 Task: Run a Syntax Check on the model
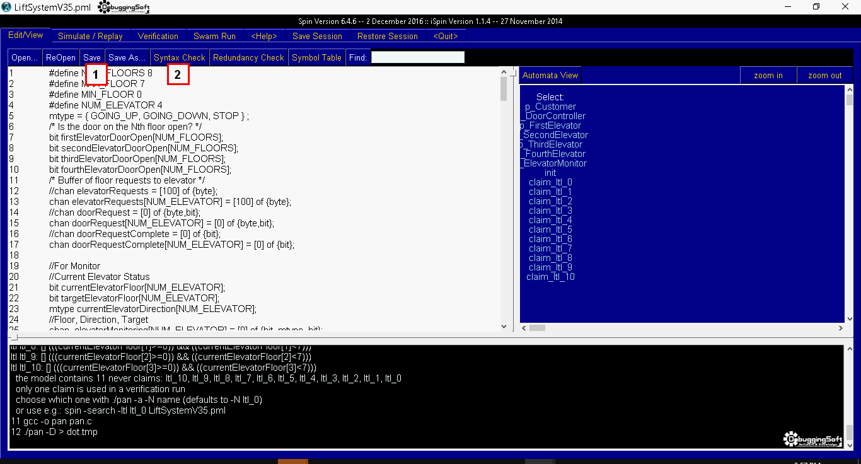pyautogui.click(x=179, y=57)
